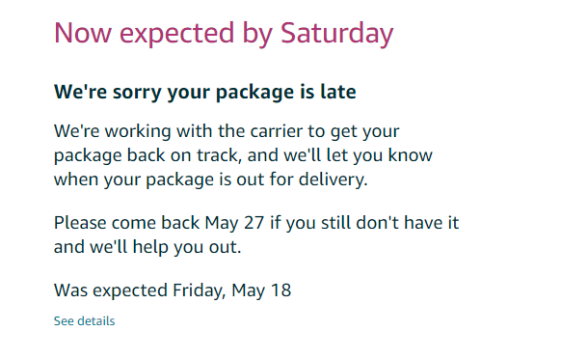
Task: Click the phrase 'still don't have it'
Action: tap(389, 223)
